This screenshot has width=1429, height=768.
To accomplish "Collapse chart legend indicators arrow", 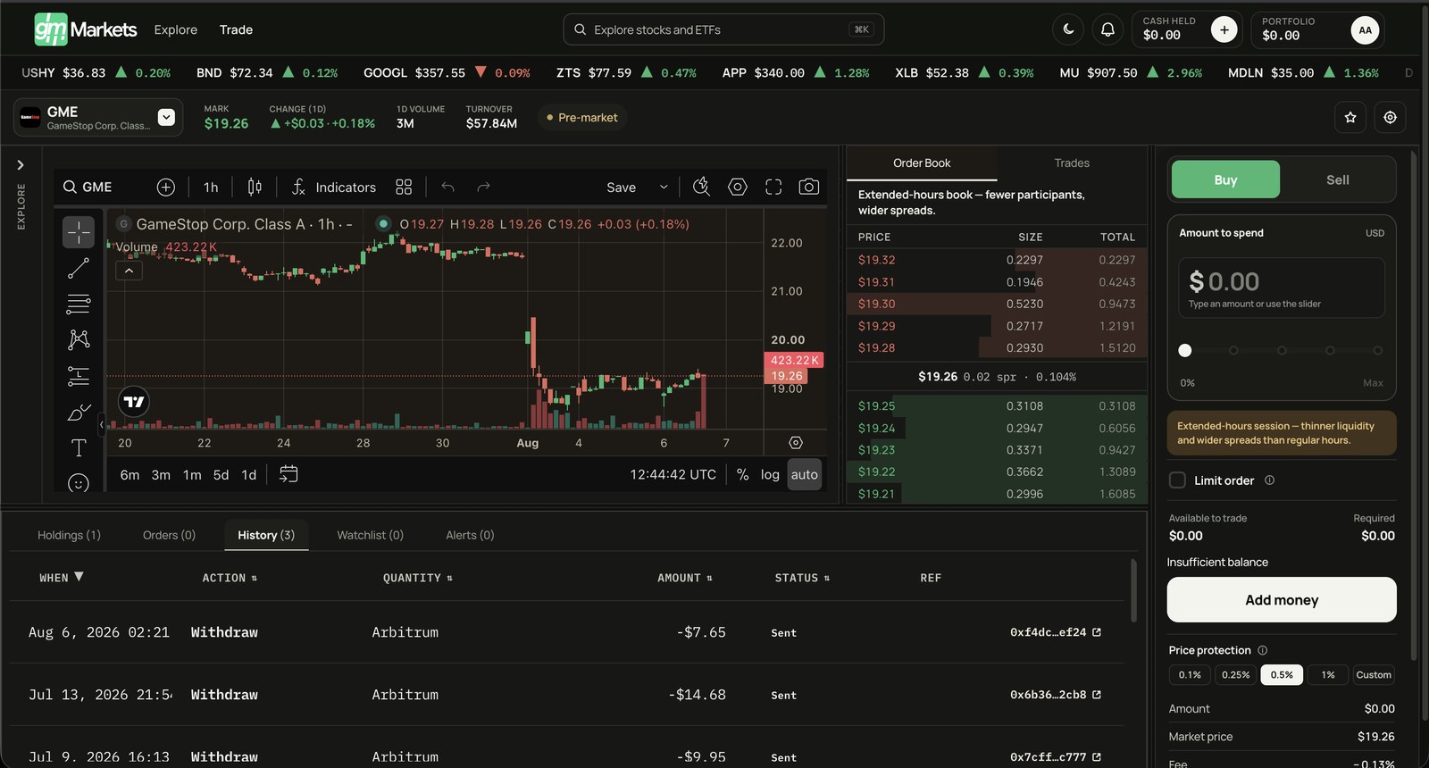I will (130, 270).
